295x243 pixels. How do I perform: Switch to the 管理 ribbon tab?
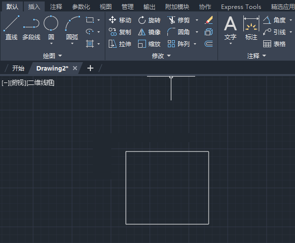[128, 7]
